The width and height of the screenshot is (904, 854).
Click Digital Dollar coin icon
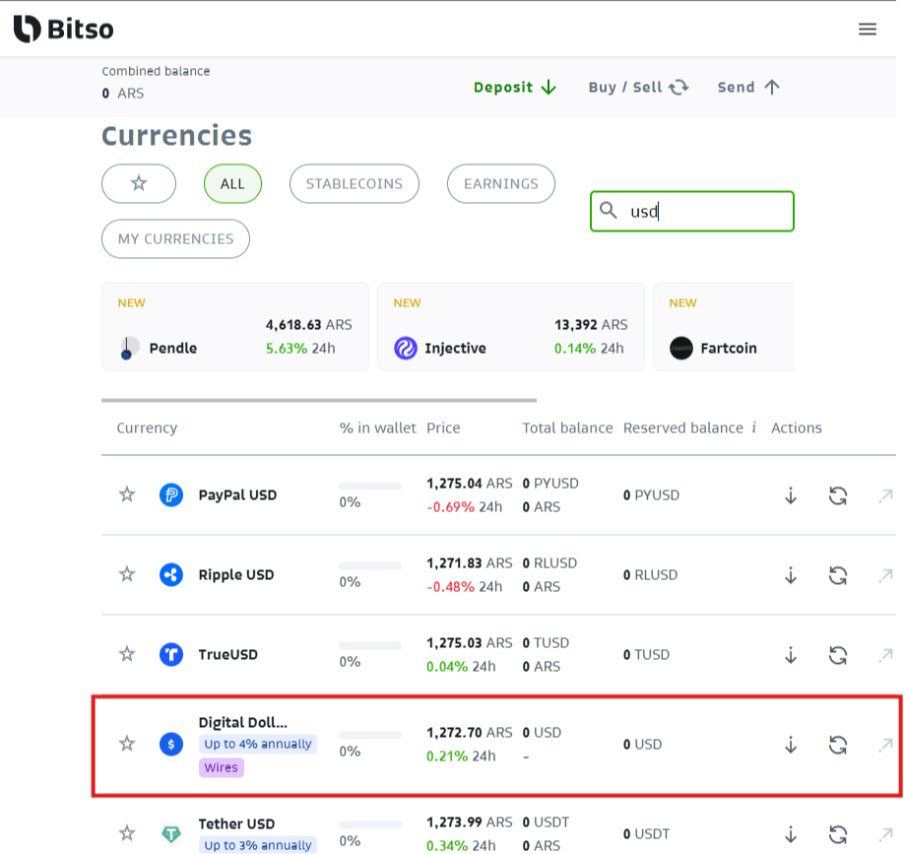coord(171,744)
